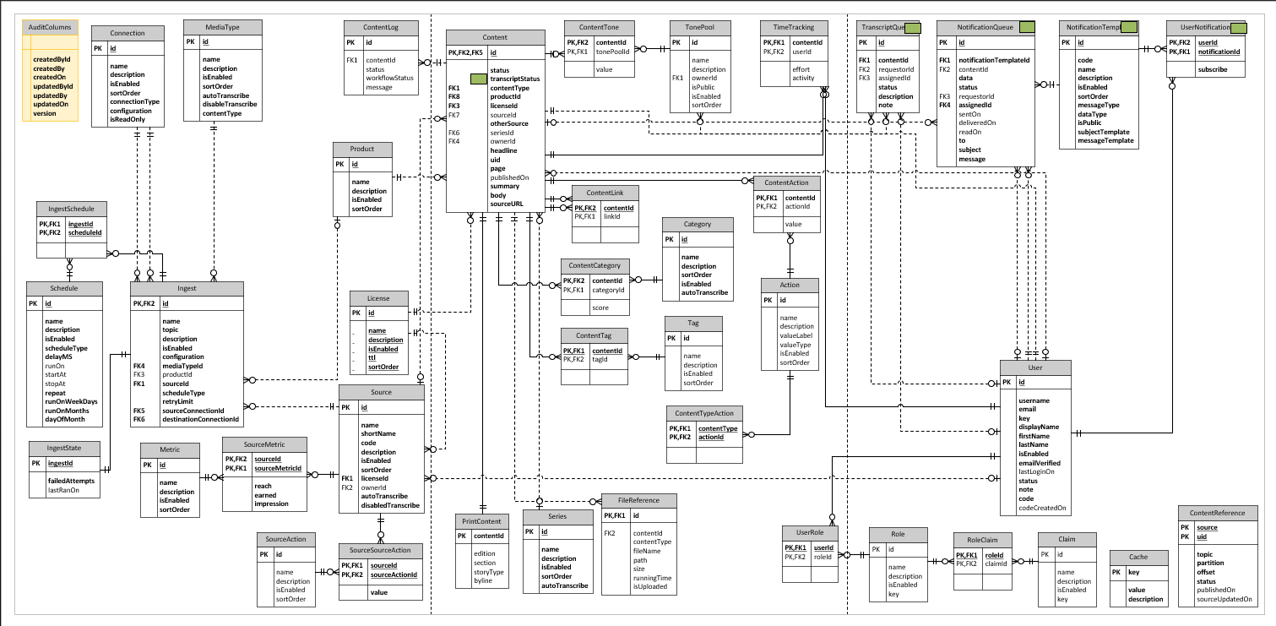Click the storyType field in PrintContent
1276x626 pixels.
tap(489, 572)
